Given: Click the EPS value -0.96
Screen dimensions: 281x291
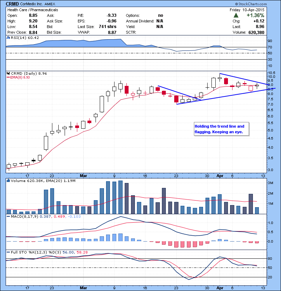Looking at the screenshot, I should 112,21.
